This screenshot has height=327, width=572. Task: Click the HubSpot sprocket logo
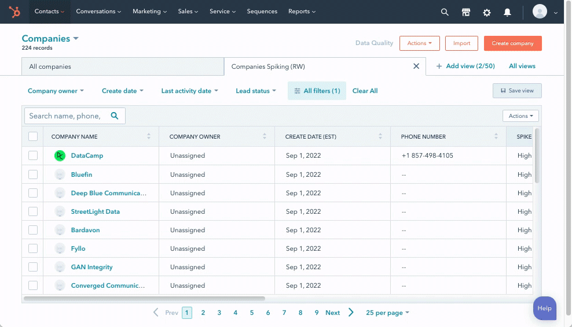coord(14,12)
